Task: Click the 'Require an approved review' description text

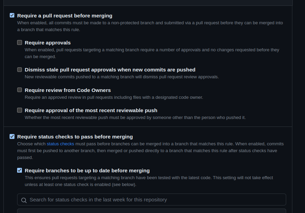Action: pos(114,97)
